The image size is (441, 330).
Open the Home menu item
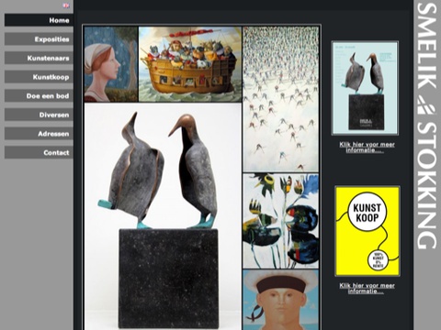pos(39,20)
